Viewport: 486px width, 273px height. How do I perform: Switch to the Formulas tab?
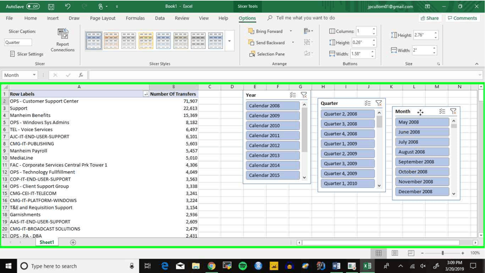click(x=135, y=18)
